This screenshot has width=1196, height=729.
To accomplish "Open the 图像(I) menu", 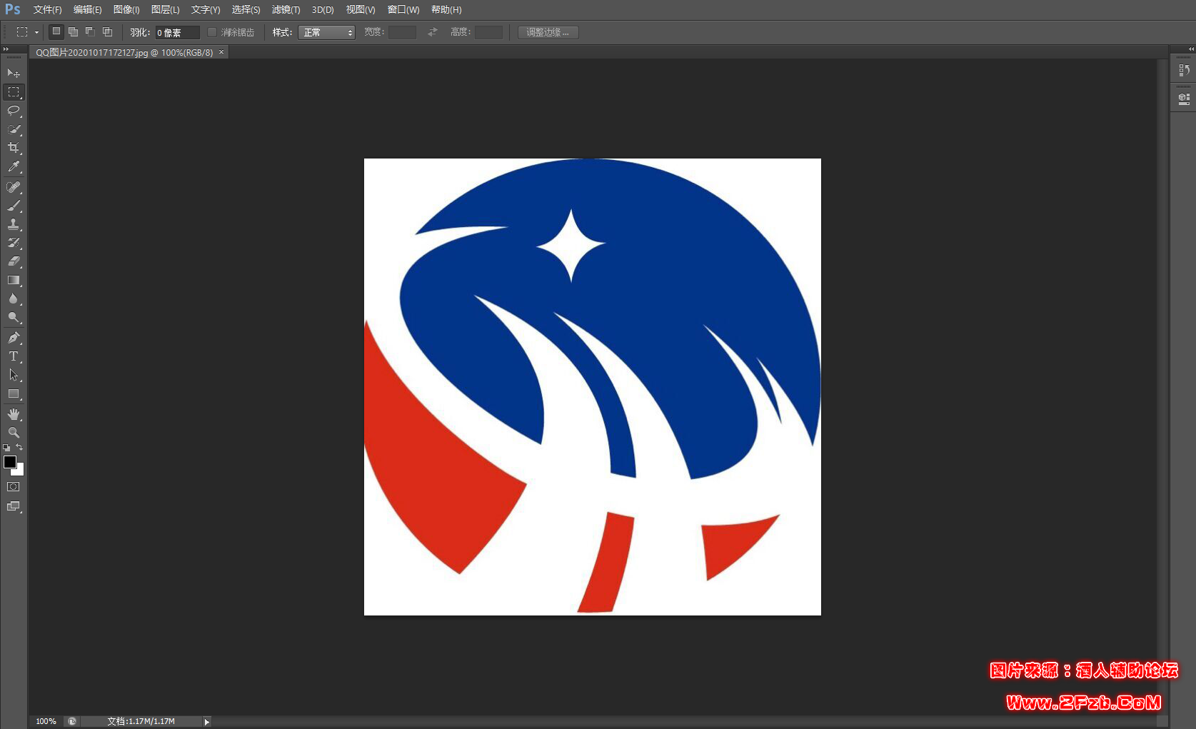I will (126, 10).
